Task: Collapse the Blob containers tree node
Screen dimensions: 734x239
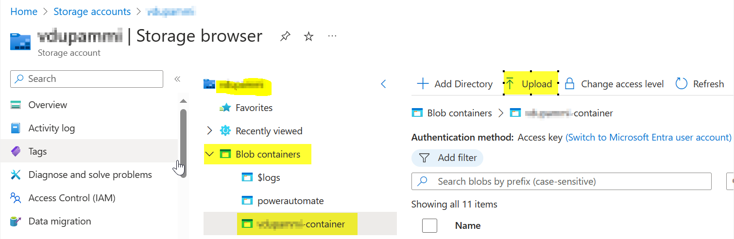Action: point(209,154)
